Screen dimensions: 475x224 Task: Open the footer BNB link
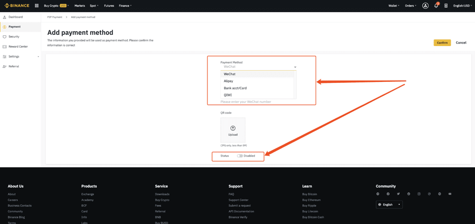(x=158, y=217)
